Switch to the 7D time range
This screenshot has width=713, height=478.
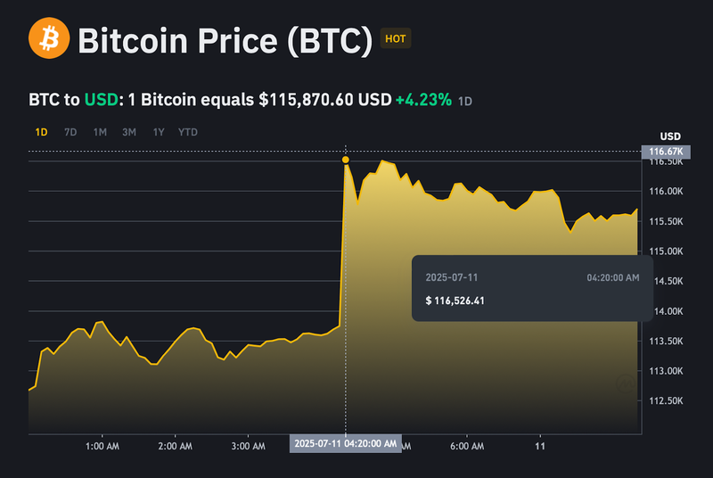click(70, 132)
